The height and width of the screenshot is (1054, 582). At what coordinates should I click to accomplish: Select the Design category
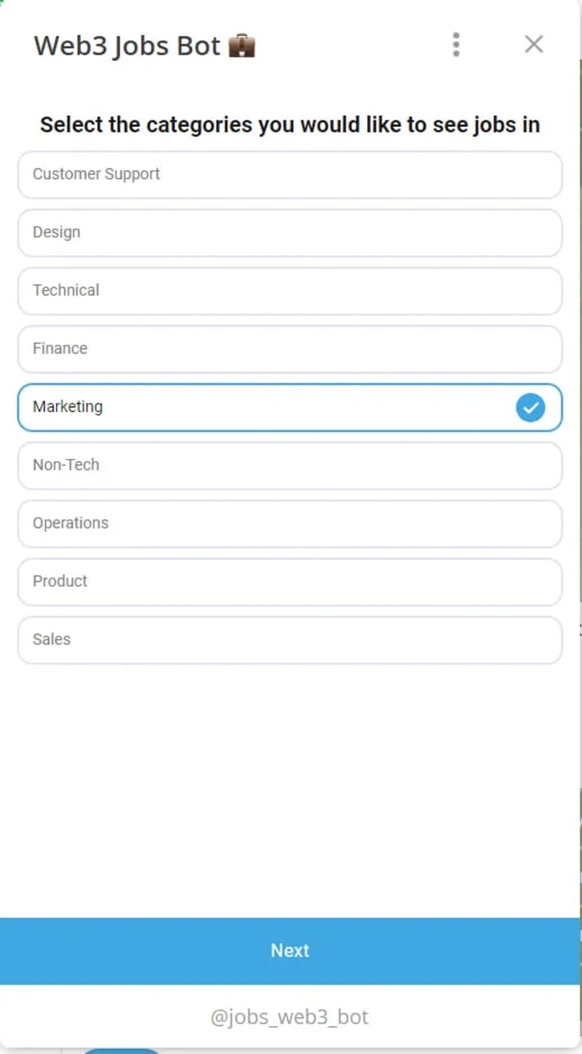point(290,233)
